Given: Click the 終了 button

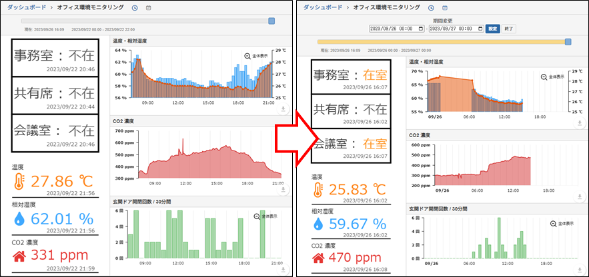Looking at the screenshot, I should (x=508, y=29).
